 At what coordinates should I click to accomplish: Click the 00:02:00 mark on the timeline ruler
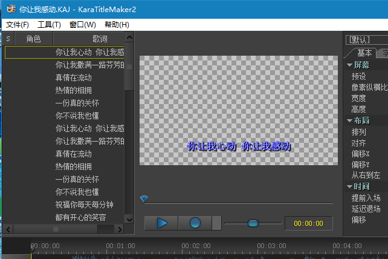coord(196,246)
